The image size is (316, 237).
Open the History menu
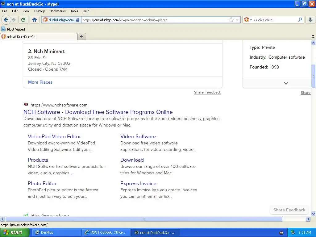tap(39, 11)
